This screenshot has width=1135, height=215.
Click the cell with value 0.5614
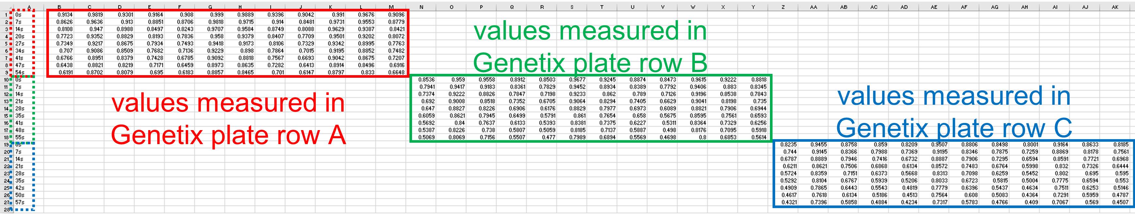pyautogui.click(x=753, y=137)
